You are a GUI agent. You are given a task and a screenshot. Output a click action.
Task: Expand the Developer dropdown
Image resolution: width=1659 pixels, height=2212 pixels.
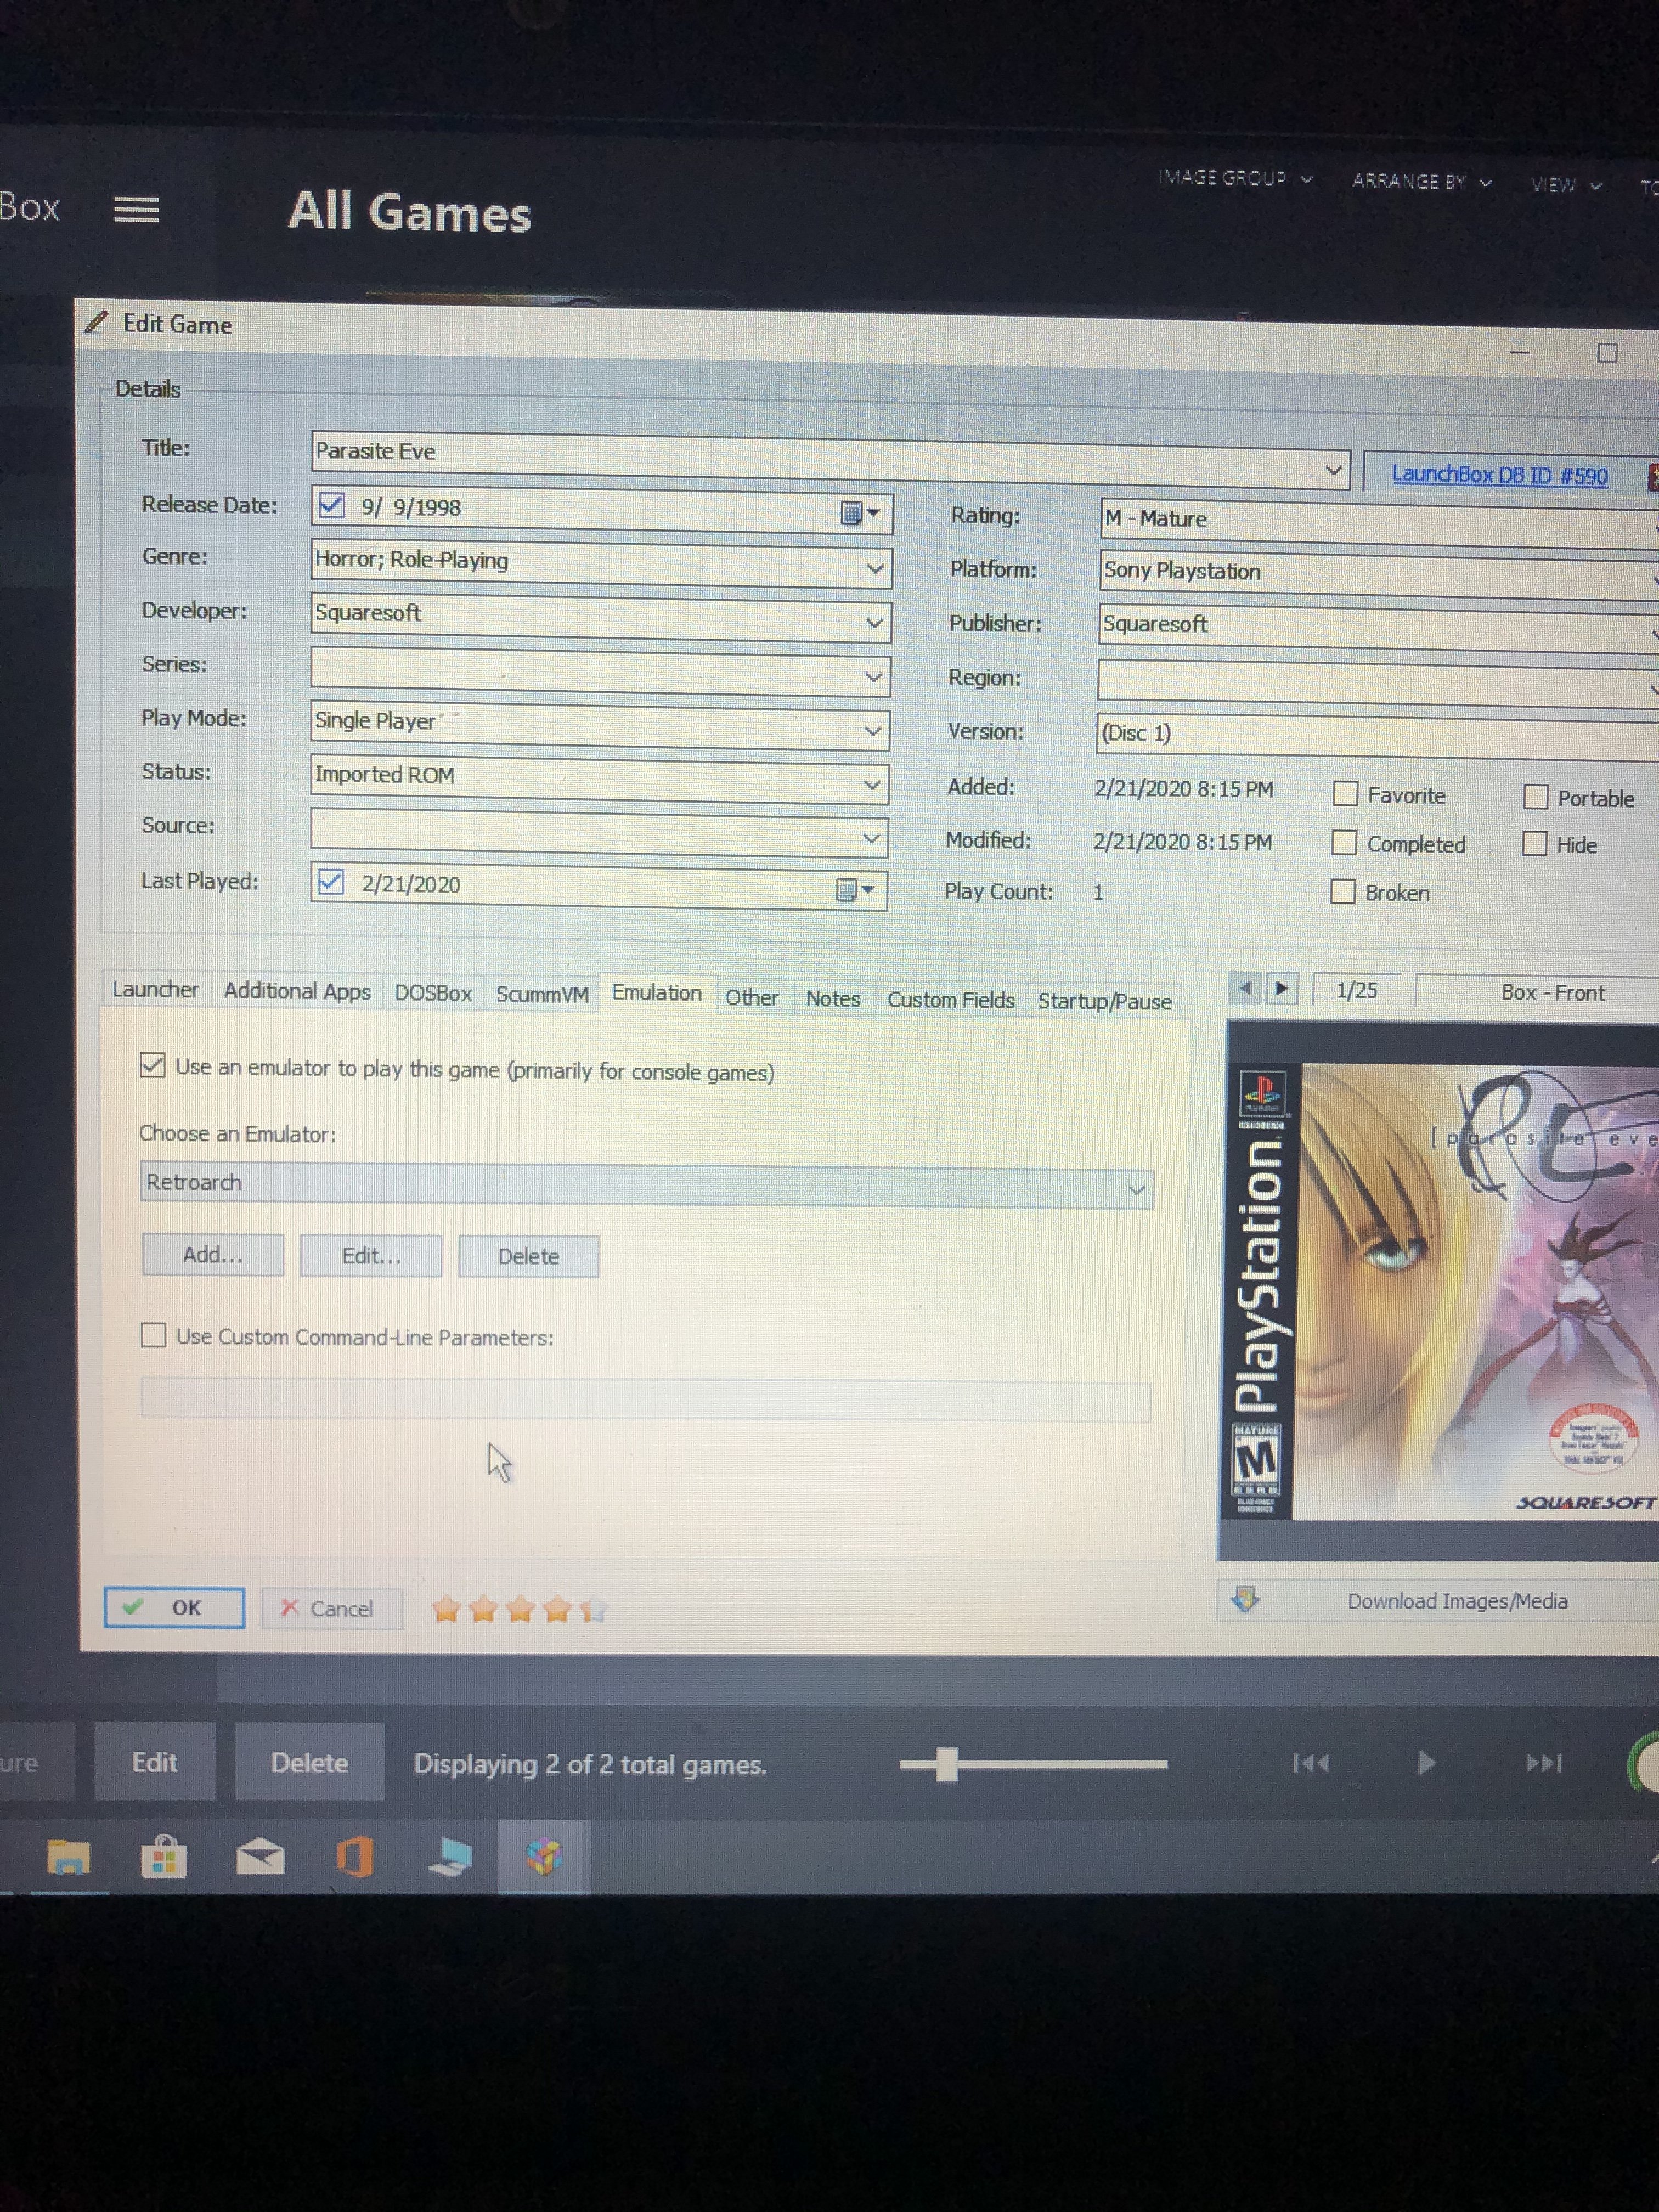click(874, 623)
